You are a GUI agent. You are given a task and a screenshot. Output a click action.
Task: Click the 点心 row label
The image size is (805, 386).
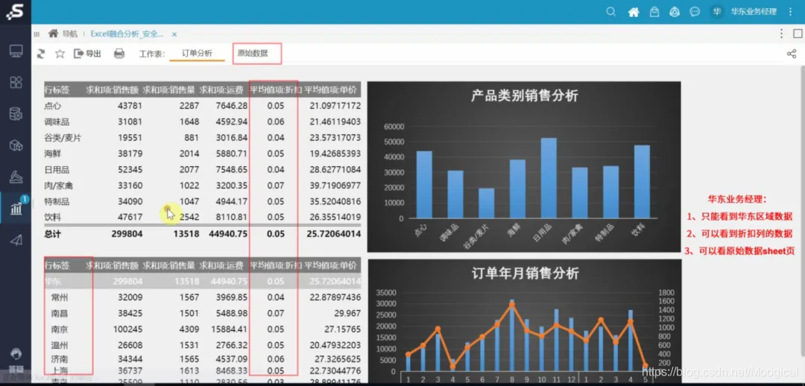point(53,106)
